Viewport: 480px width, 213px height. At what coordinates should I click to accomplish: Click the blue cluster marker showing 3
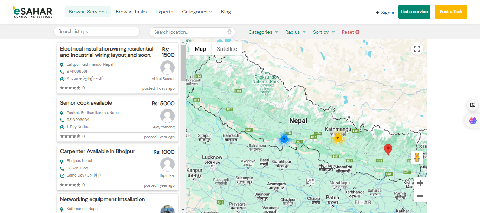(284, 139)
